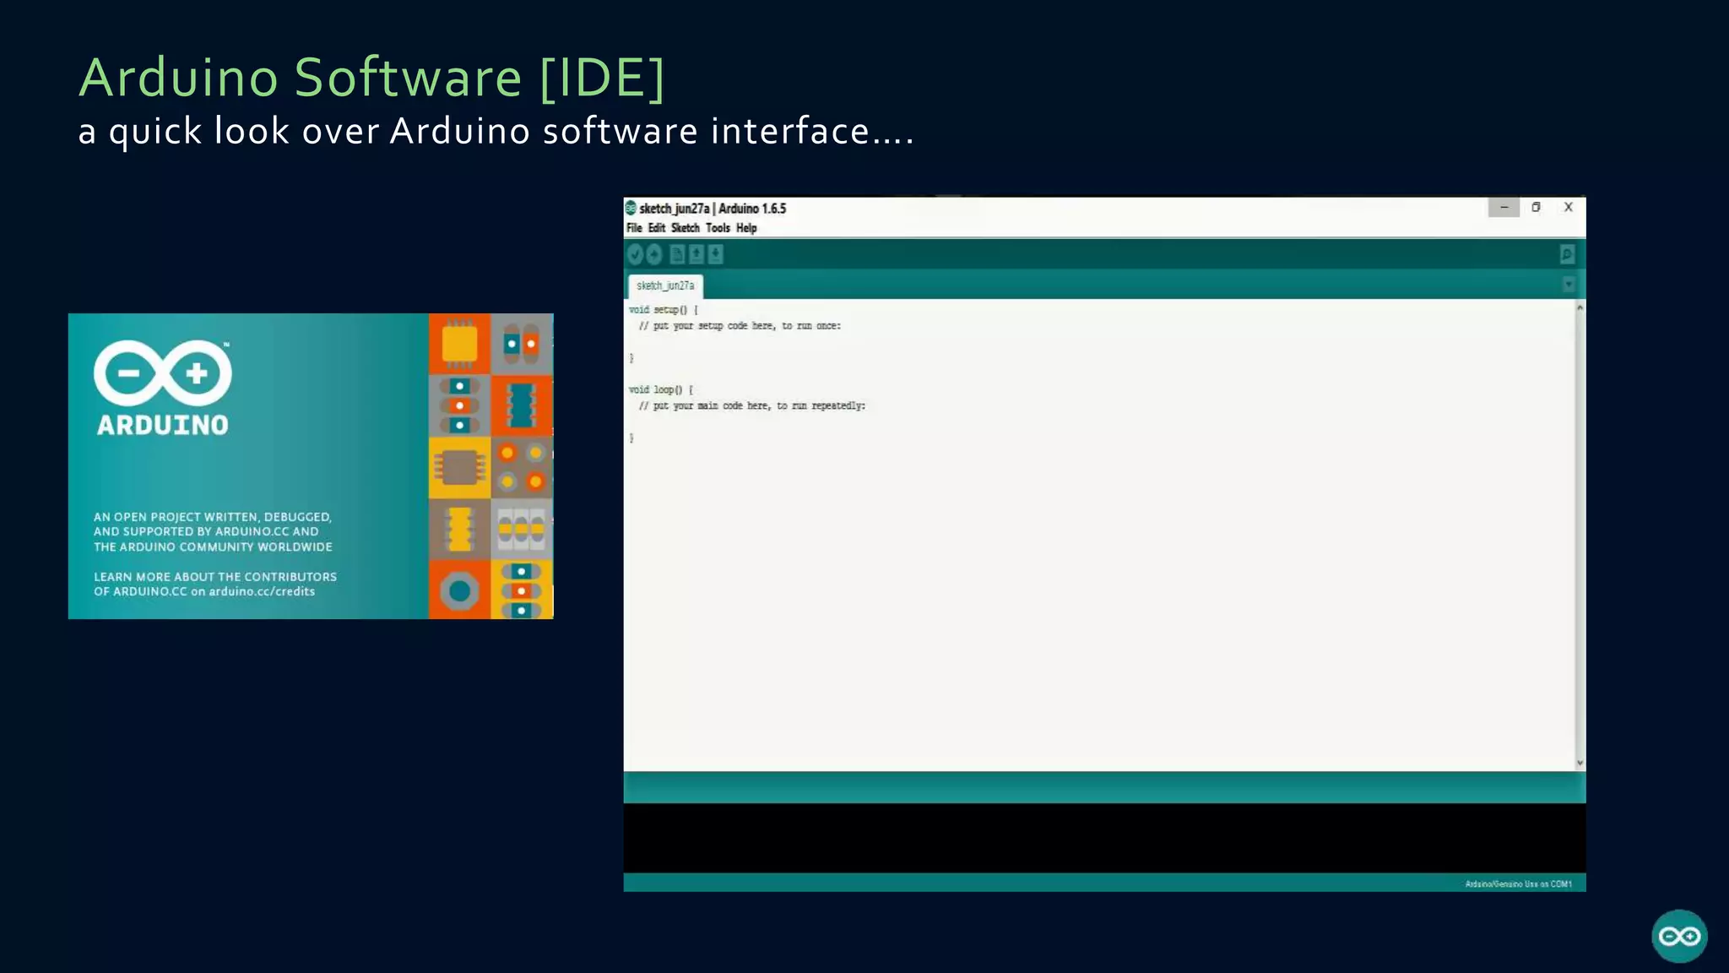Image resolution: width=1729 pixels, height=973 pixels.
Task: Click Arduino icon in window title bar
Action: tap(631, 208)
